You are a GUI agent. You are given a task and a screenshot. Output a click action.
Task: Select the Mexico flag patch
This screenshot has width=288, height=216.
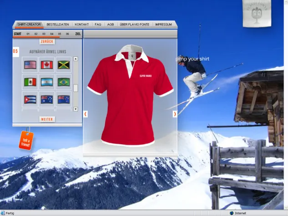30,82
